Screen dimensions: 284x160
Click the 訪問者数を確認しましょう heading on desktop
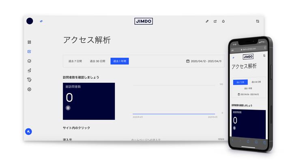coord(81,78)
